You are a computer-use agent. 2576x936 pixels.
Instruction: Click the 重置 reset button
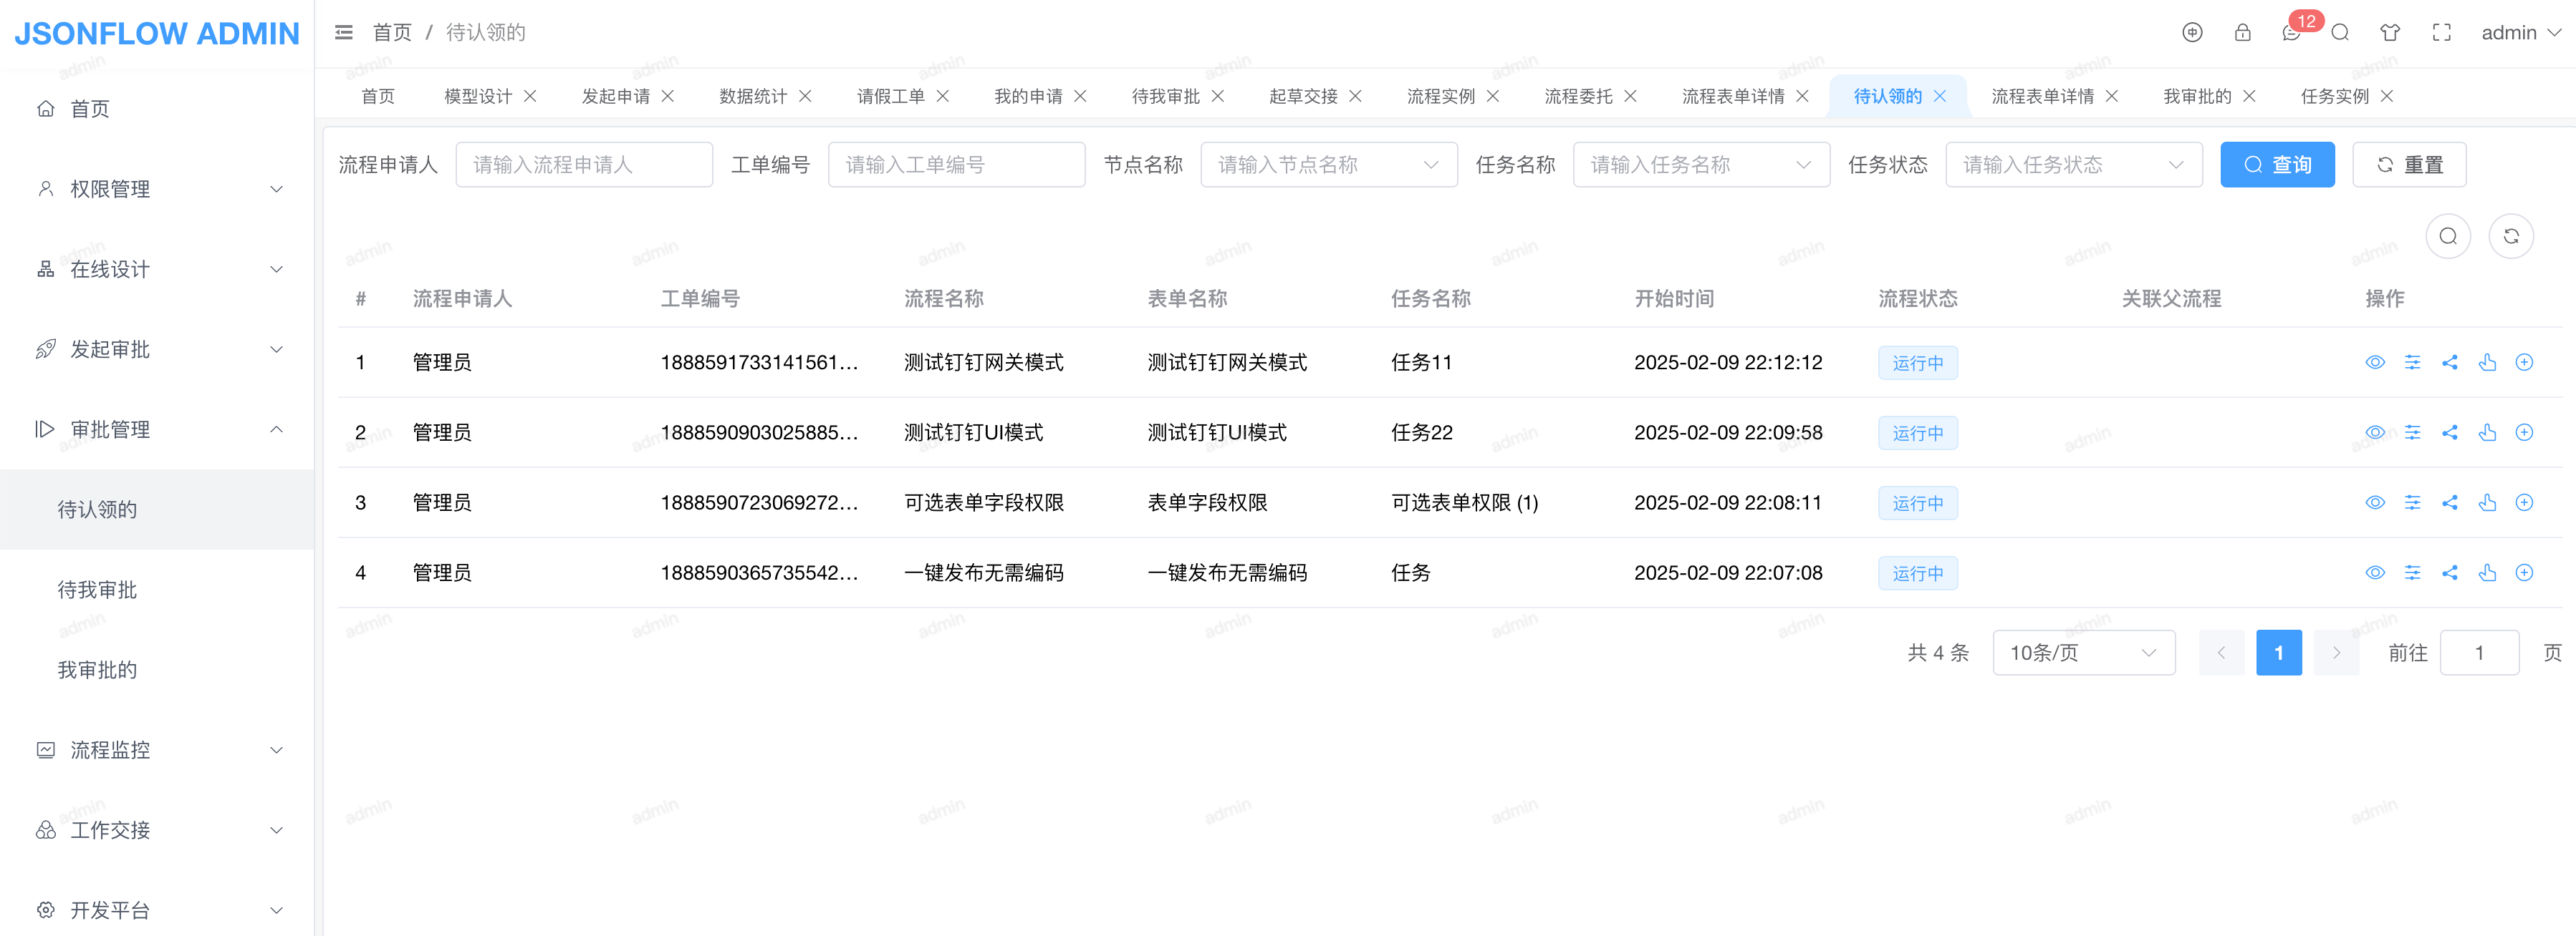(2408, 165)
